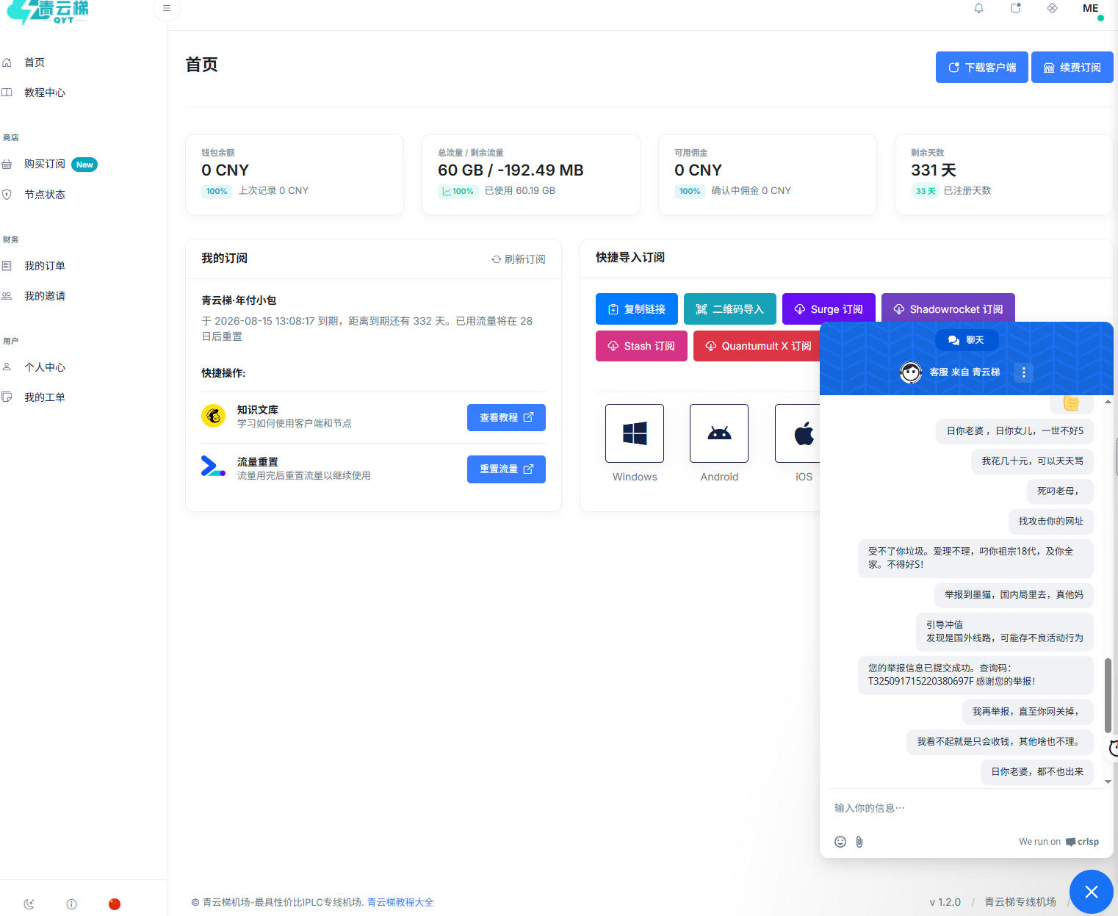Click the 重置流量 button

click(506, 469)
